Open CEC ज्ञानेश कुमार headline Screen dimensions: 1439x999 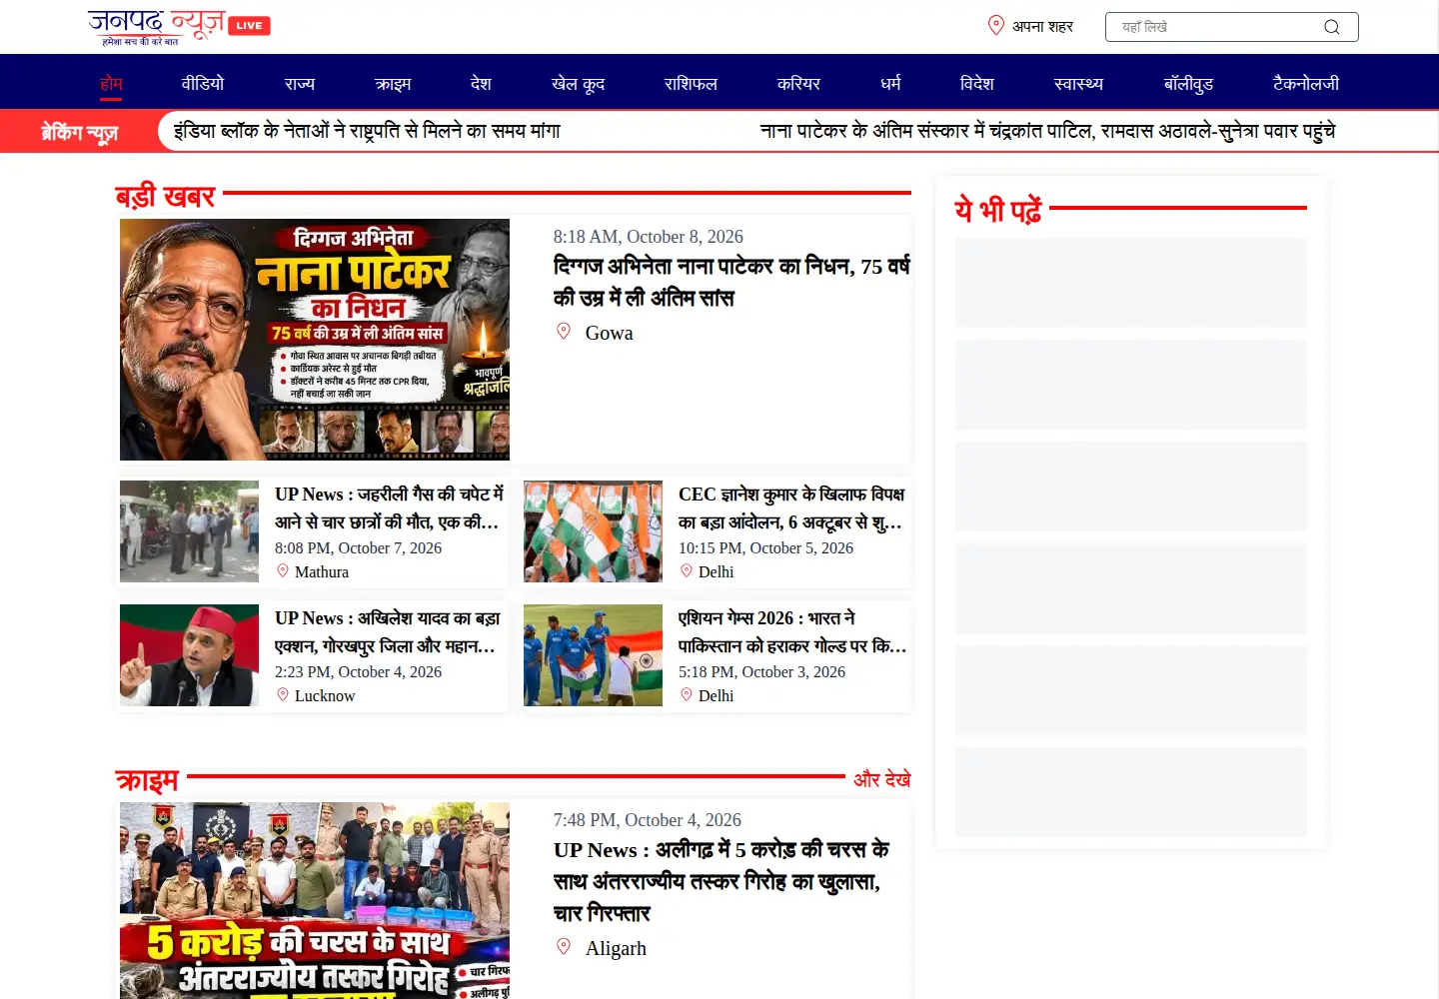pos(791,507)
